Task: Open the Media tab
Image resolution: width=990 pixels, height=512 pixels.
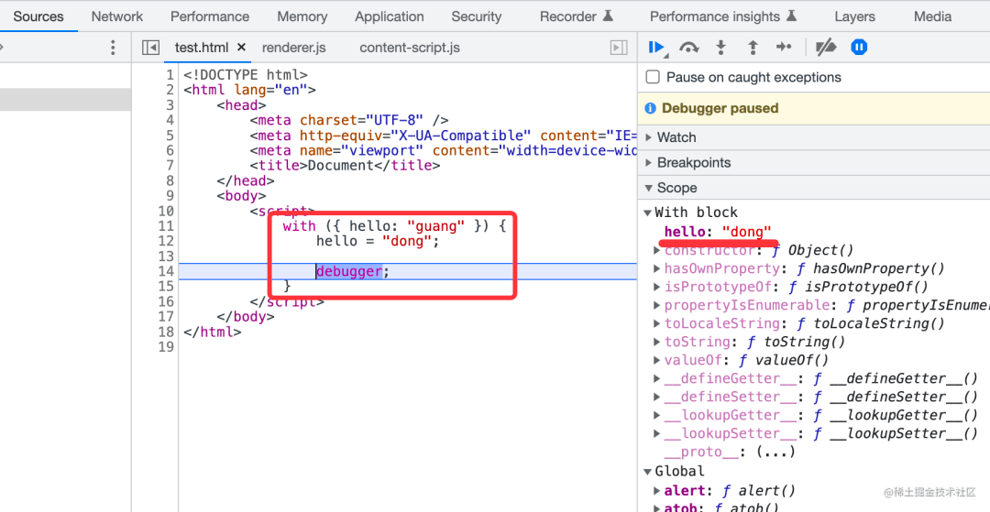Action: (932, 16)
